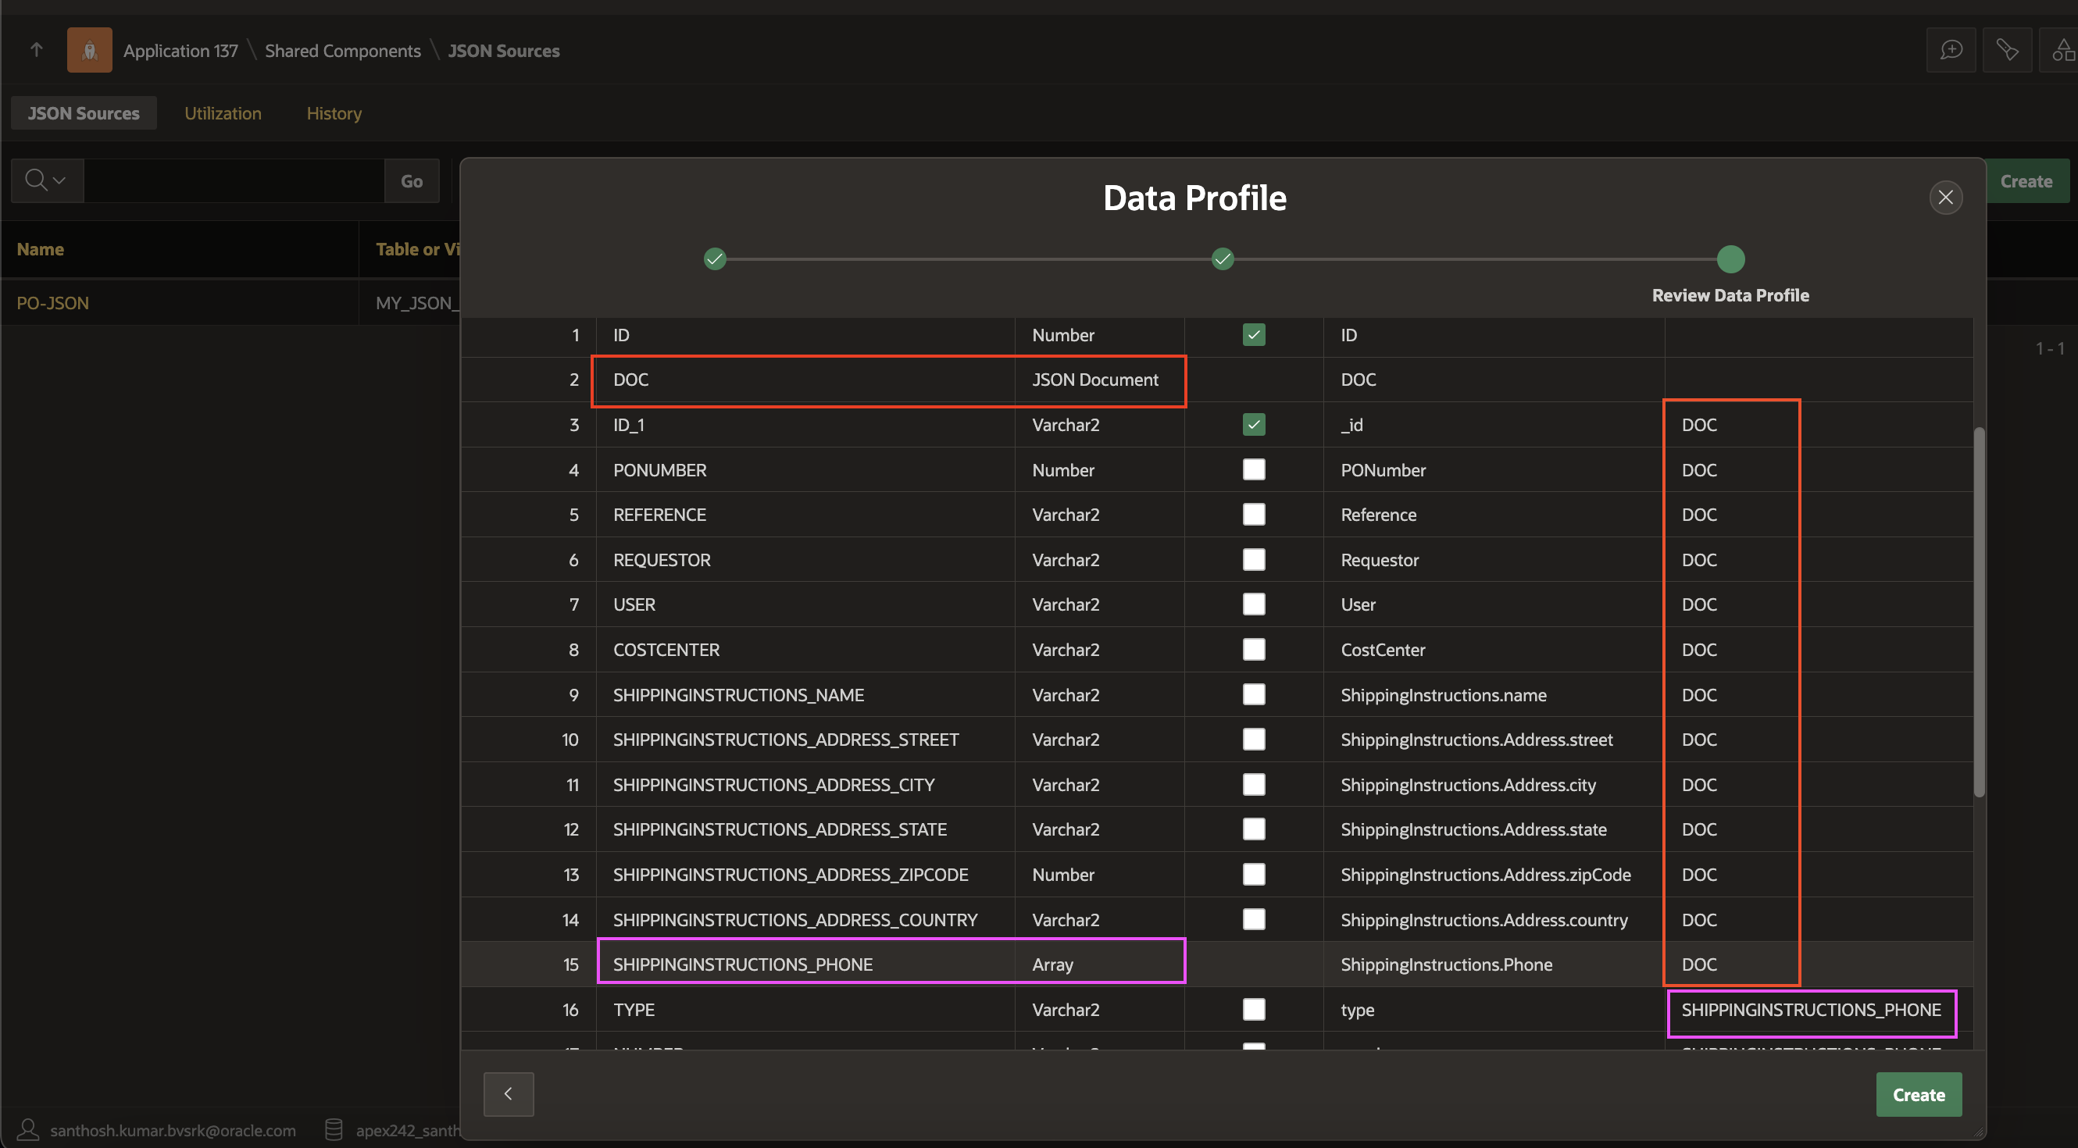This screenshot has width=2078, height=1148.
Task: Click the tag icon in header
Action: click(2006, 50)
